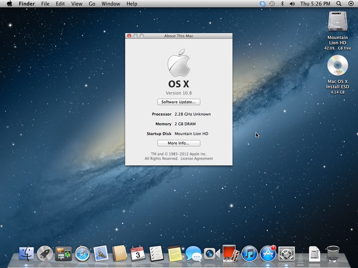Open Calendar icon showing May 3

tap(138, 253)
